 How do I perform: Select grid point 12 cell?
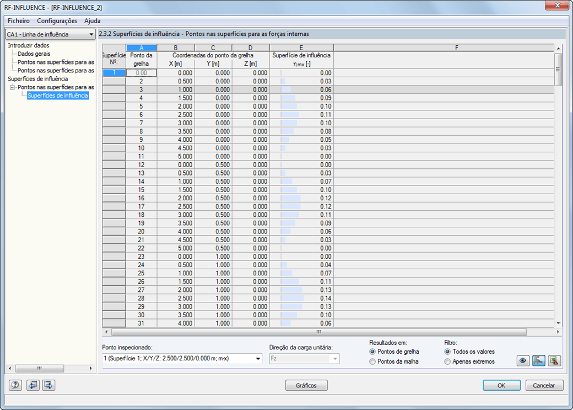coord(142,165)
